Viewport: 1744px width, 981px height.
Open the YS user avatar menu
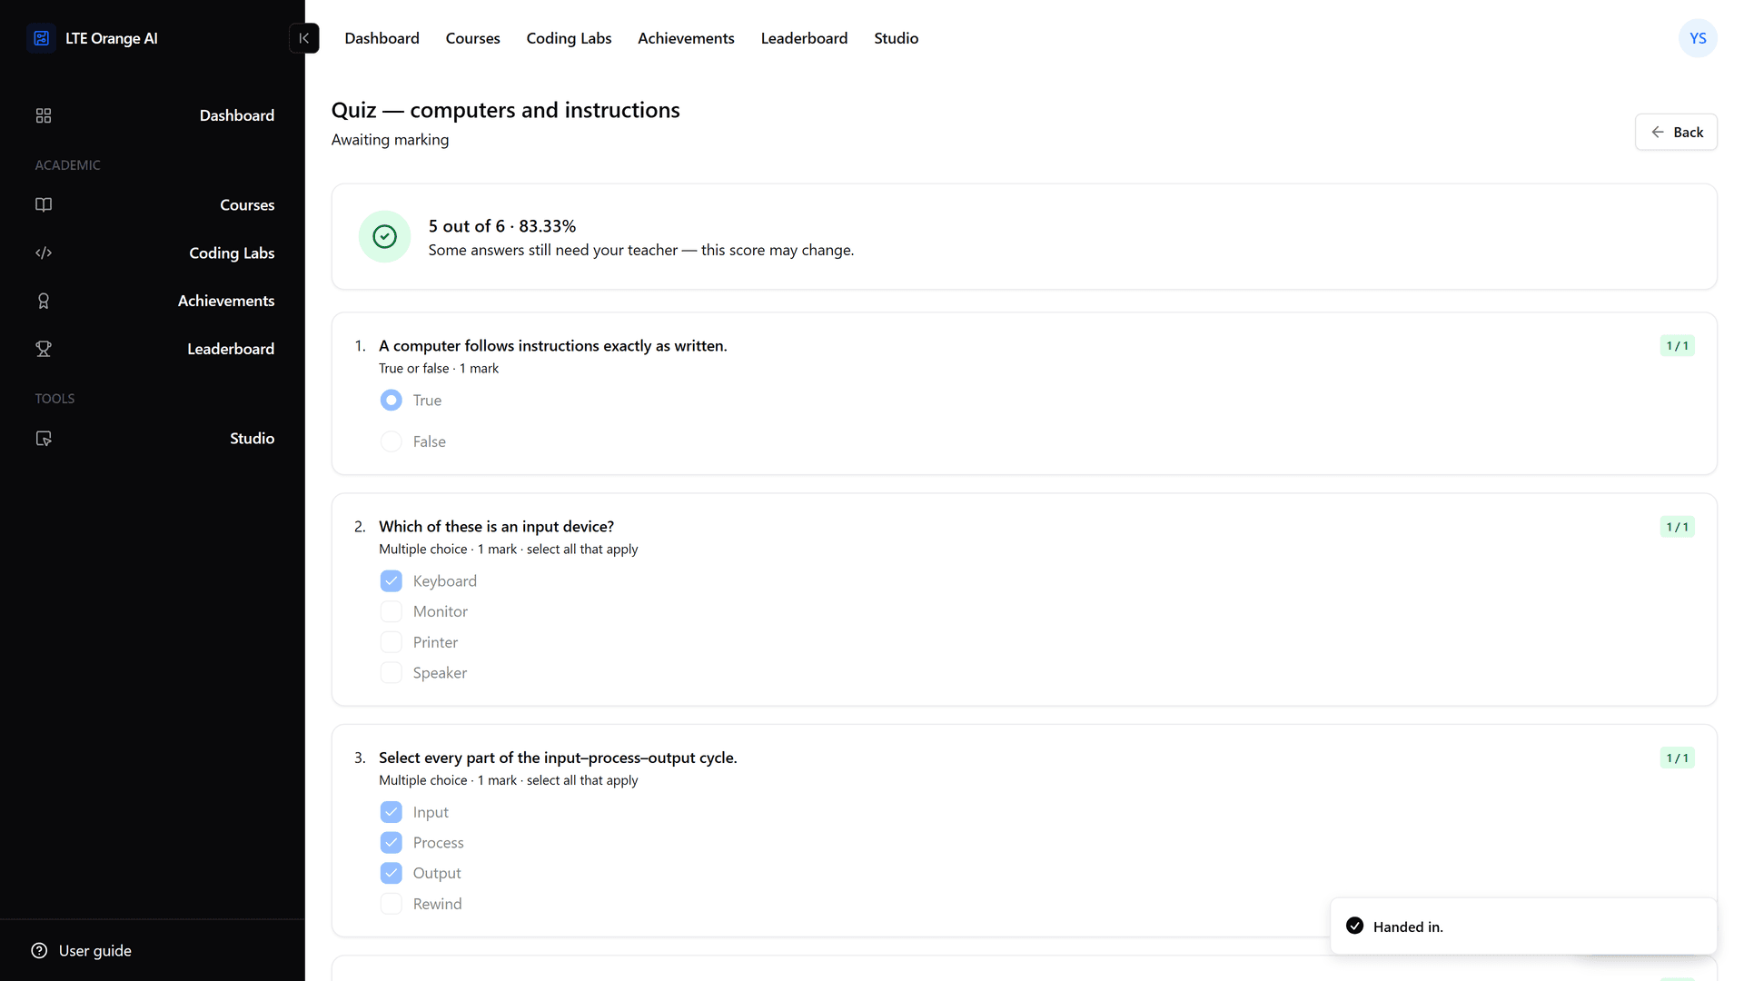point(1698,38)
